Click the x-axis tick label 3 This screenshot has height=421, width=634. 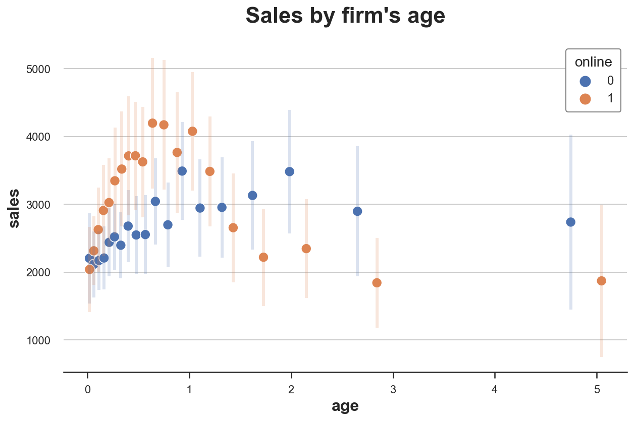tap(393, 389)
